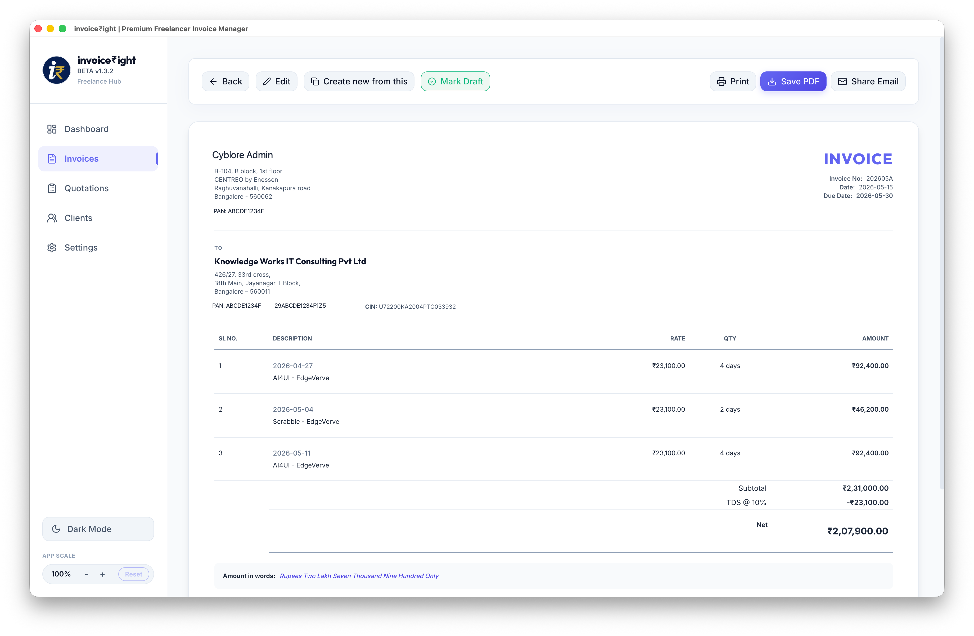This screenshot has height=636, width=974.
Task: Click the vertical scrollbar on the right
Action: click(x=942, y=264)
